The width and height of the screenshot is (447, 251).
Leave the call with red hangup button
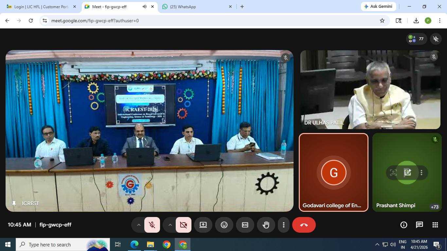304,225
